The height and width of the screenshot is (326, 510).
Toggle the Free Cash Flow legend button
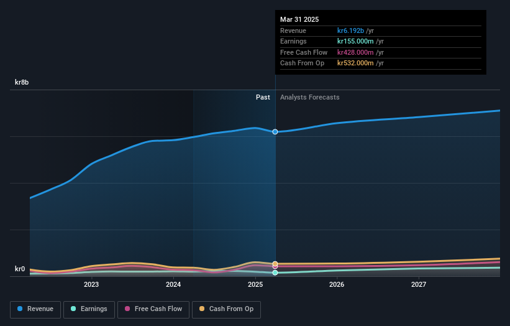pos(153,309)
